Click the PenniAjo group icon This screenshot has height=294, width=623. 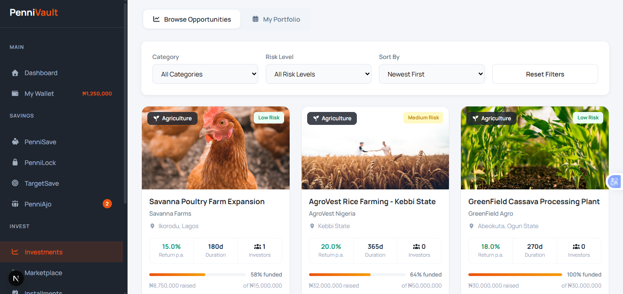15,204
